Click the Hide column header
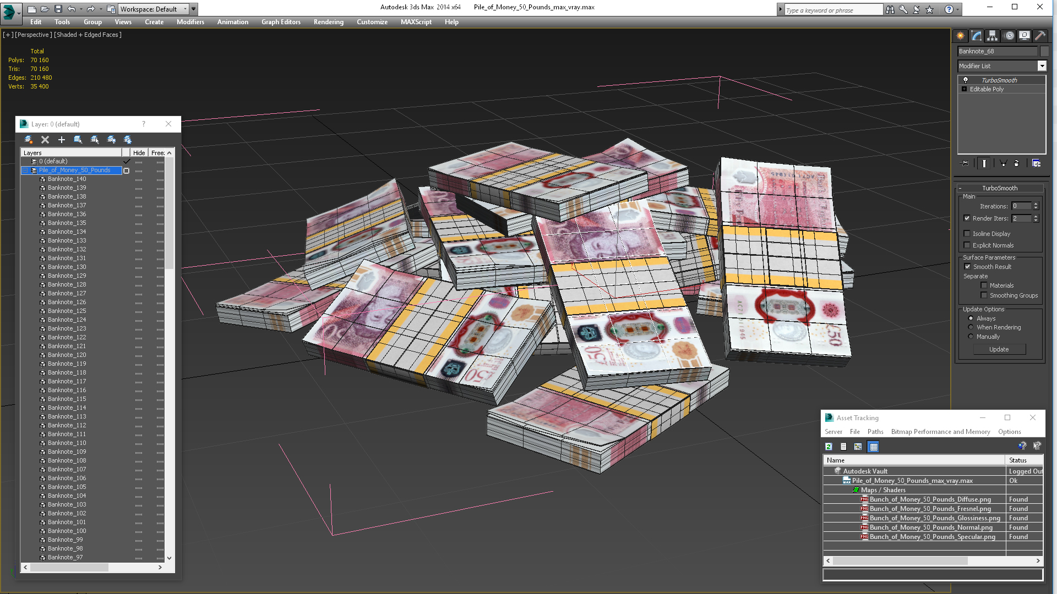This screenshot has height=594, width=1057. point(139,153)
